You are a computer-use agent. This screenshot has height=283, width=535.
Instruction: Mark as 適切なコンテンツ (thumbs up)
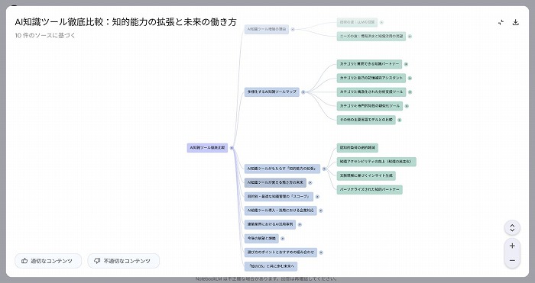click(x=48, y=261)
